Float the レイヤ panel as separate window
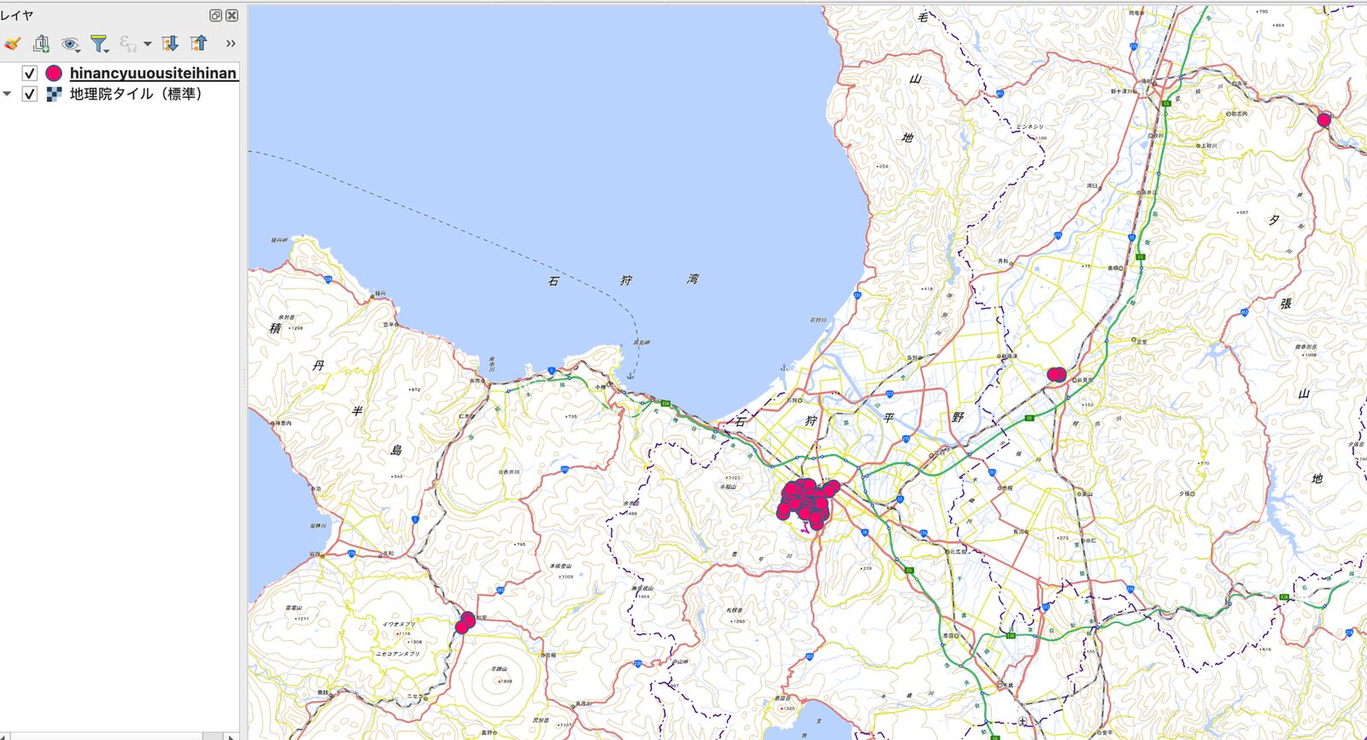Viewport: 1367px width, 740px height. (216, 15)
